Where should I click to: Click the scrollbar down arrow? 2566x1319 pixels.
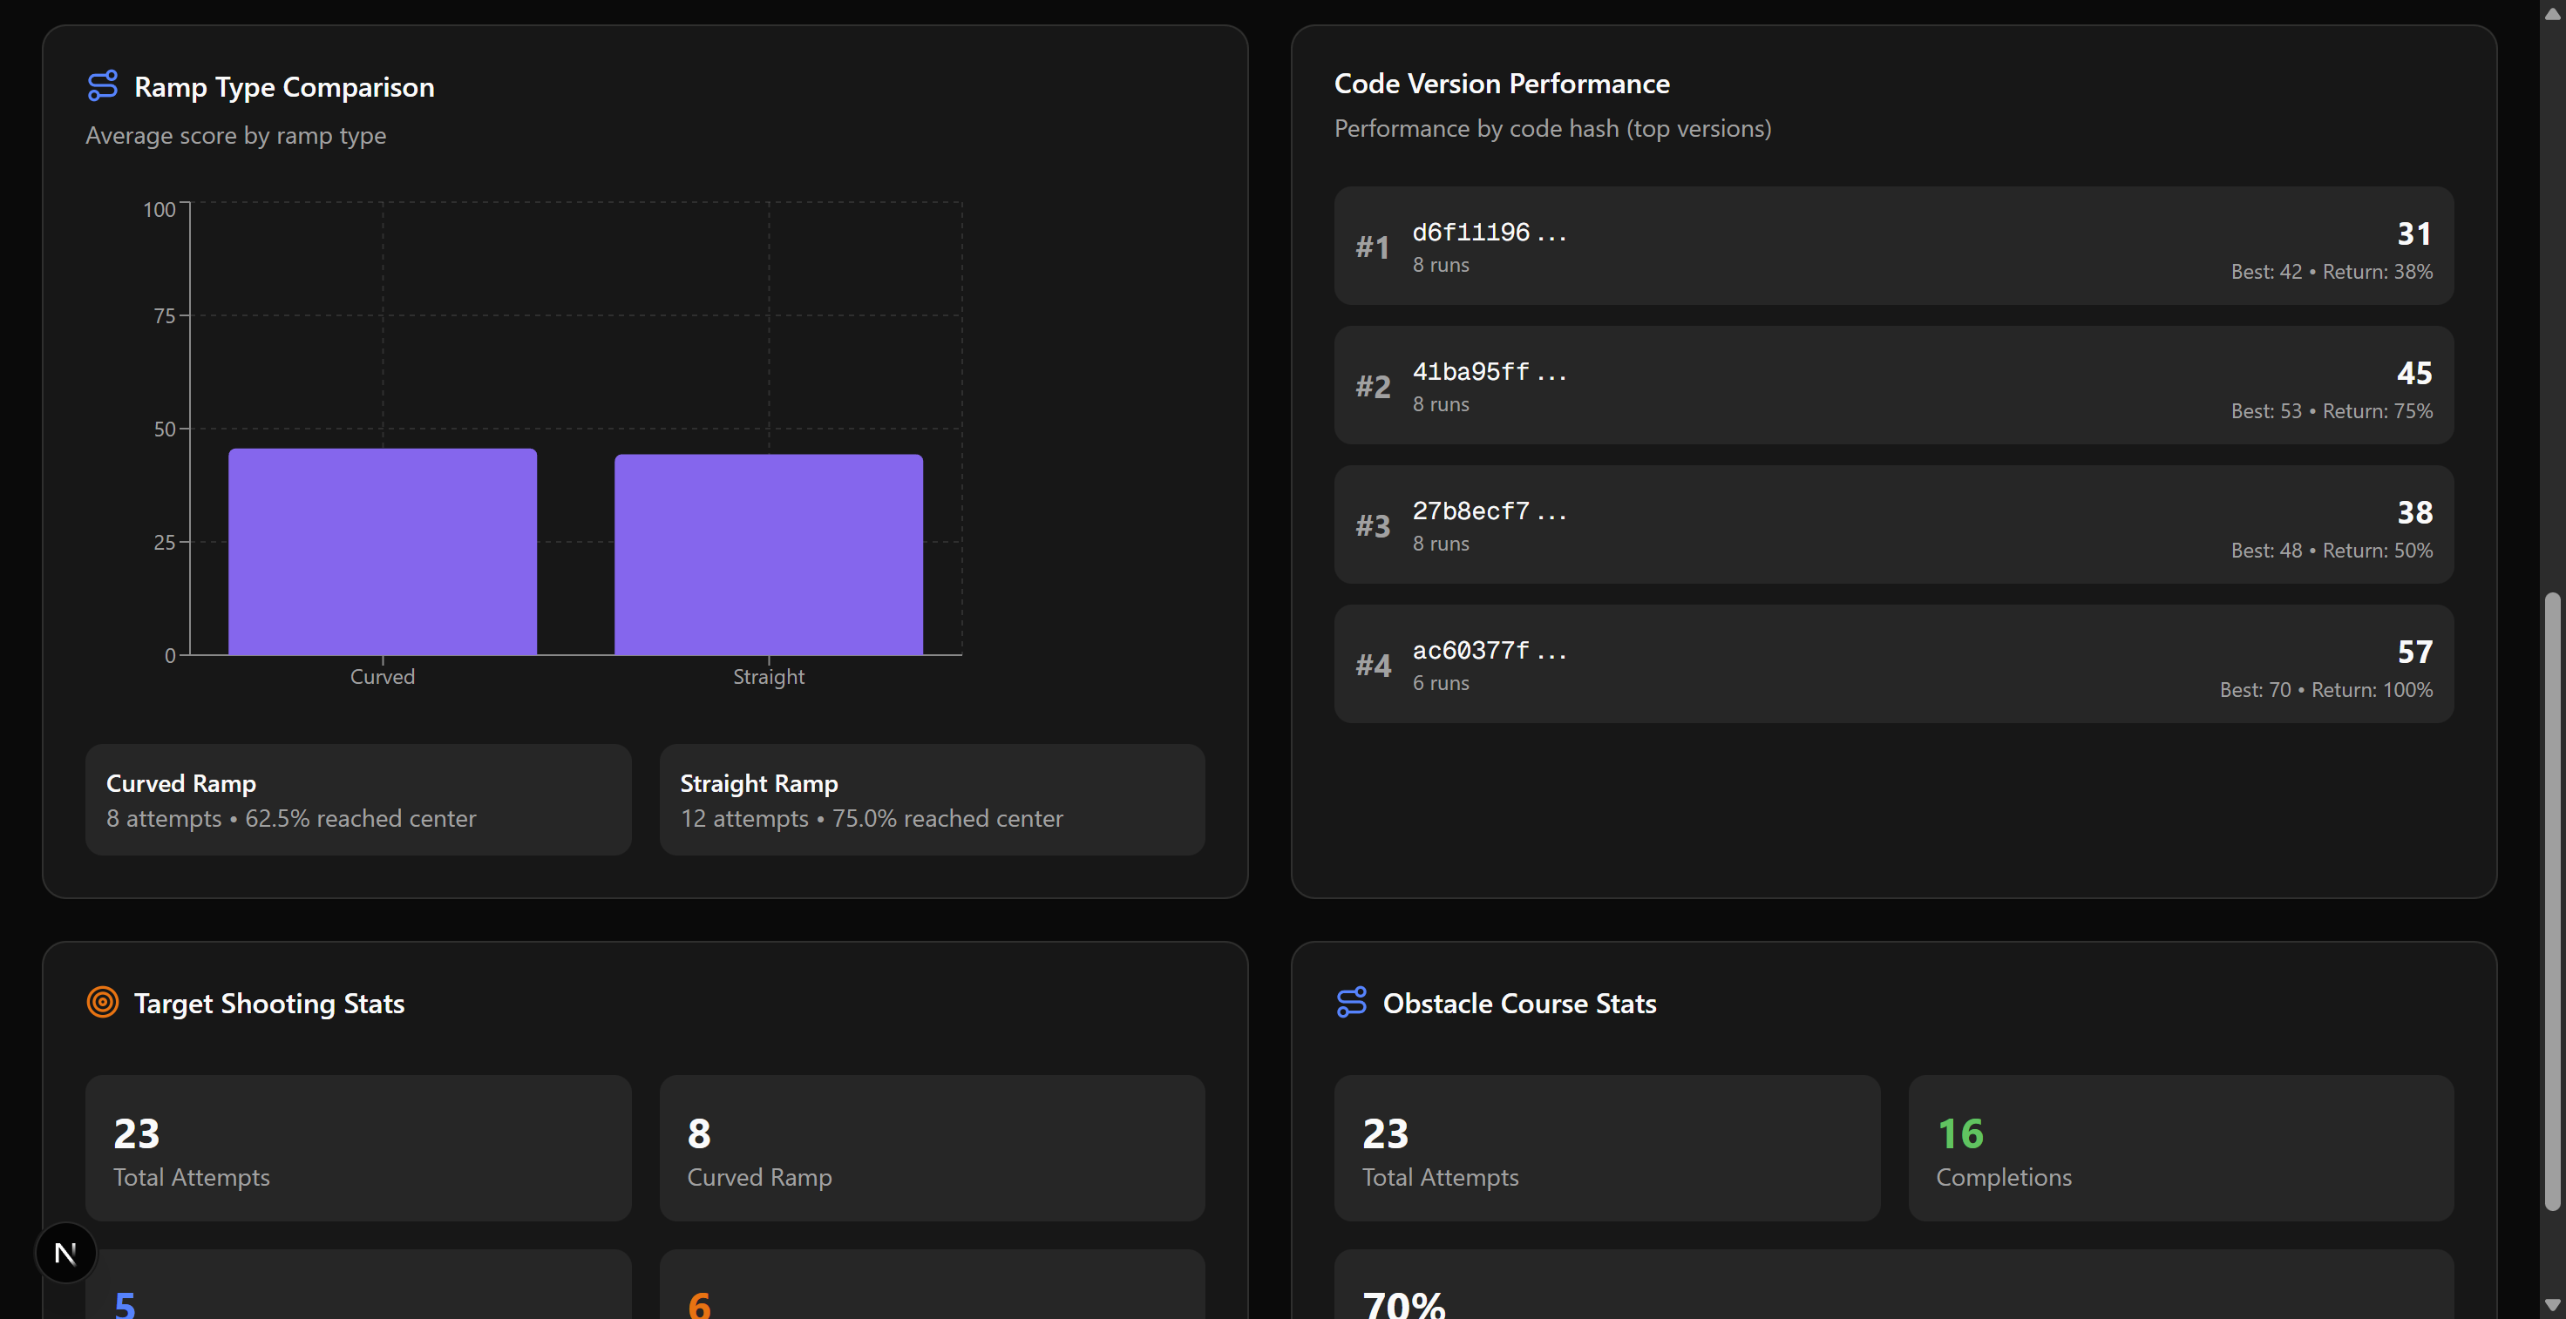(x=2551, y=1304)
